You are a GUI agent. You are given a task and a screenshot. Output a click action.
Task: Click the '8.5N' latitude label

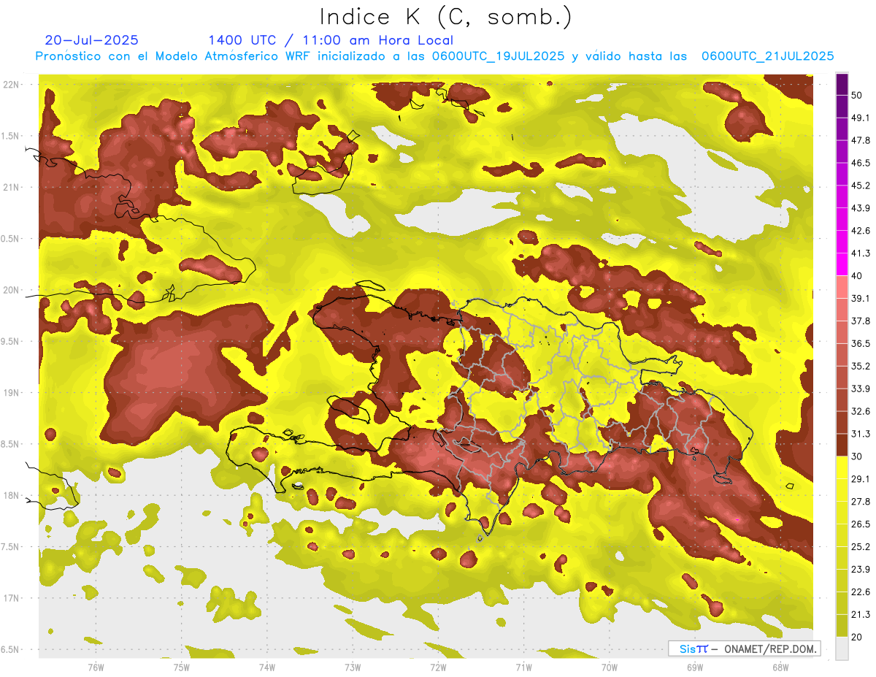(x=11, y=444)
